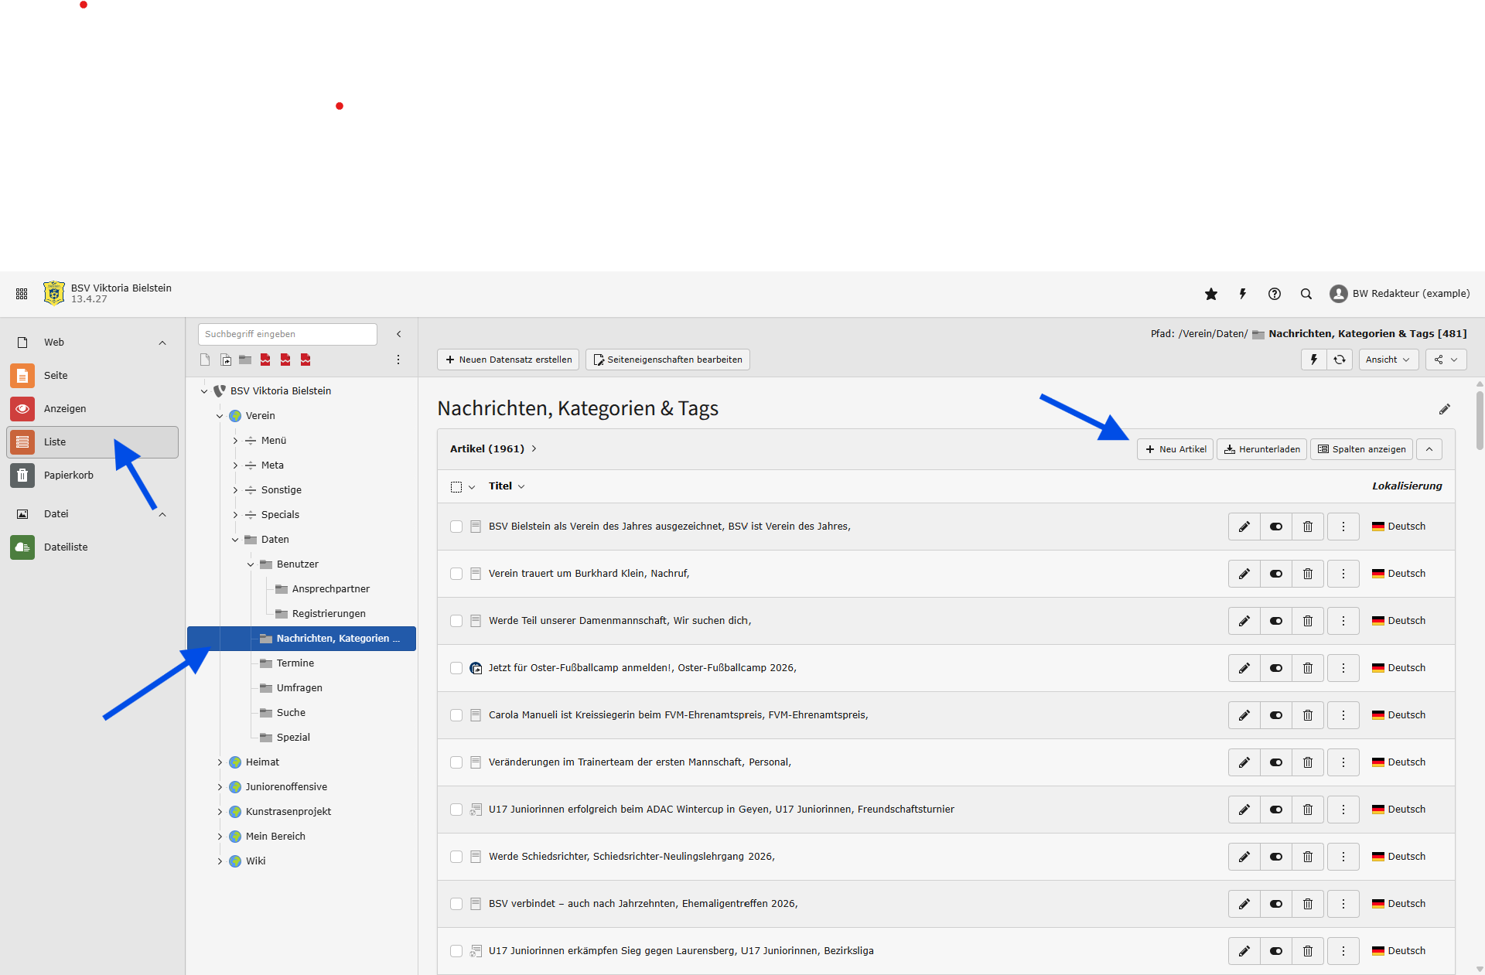Image resolution: width=1485 pixels, height=975 pixels.
Task: Check the 'Carola Manueli ist Kreissiegerin' row checkbox
Action: point(456,715)
